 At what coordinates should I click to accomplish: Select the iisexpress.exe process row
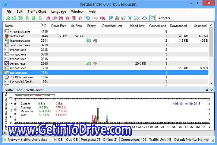coord(106,40)
